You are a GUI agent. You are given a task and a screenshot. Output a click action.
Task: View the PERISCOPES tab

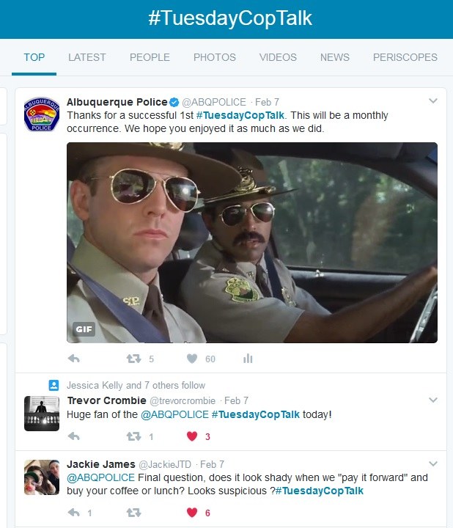point(405,57)
